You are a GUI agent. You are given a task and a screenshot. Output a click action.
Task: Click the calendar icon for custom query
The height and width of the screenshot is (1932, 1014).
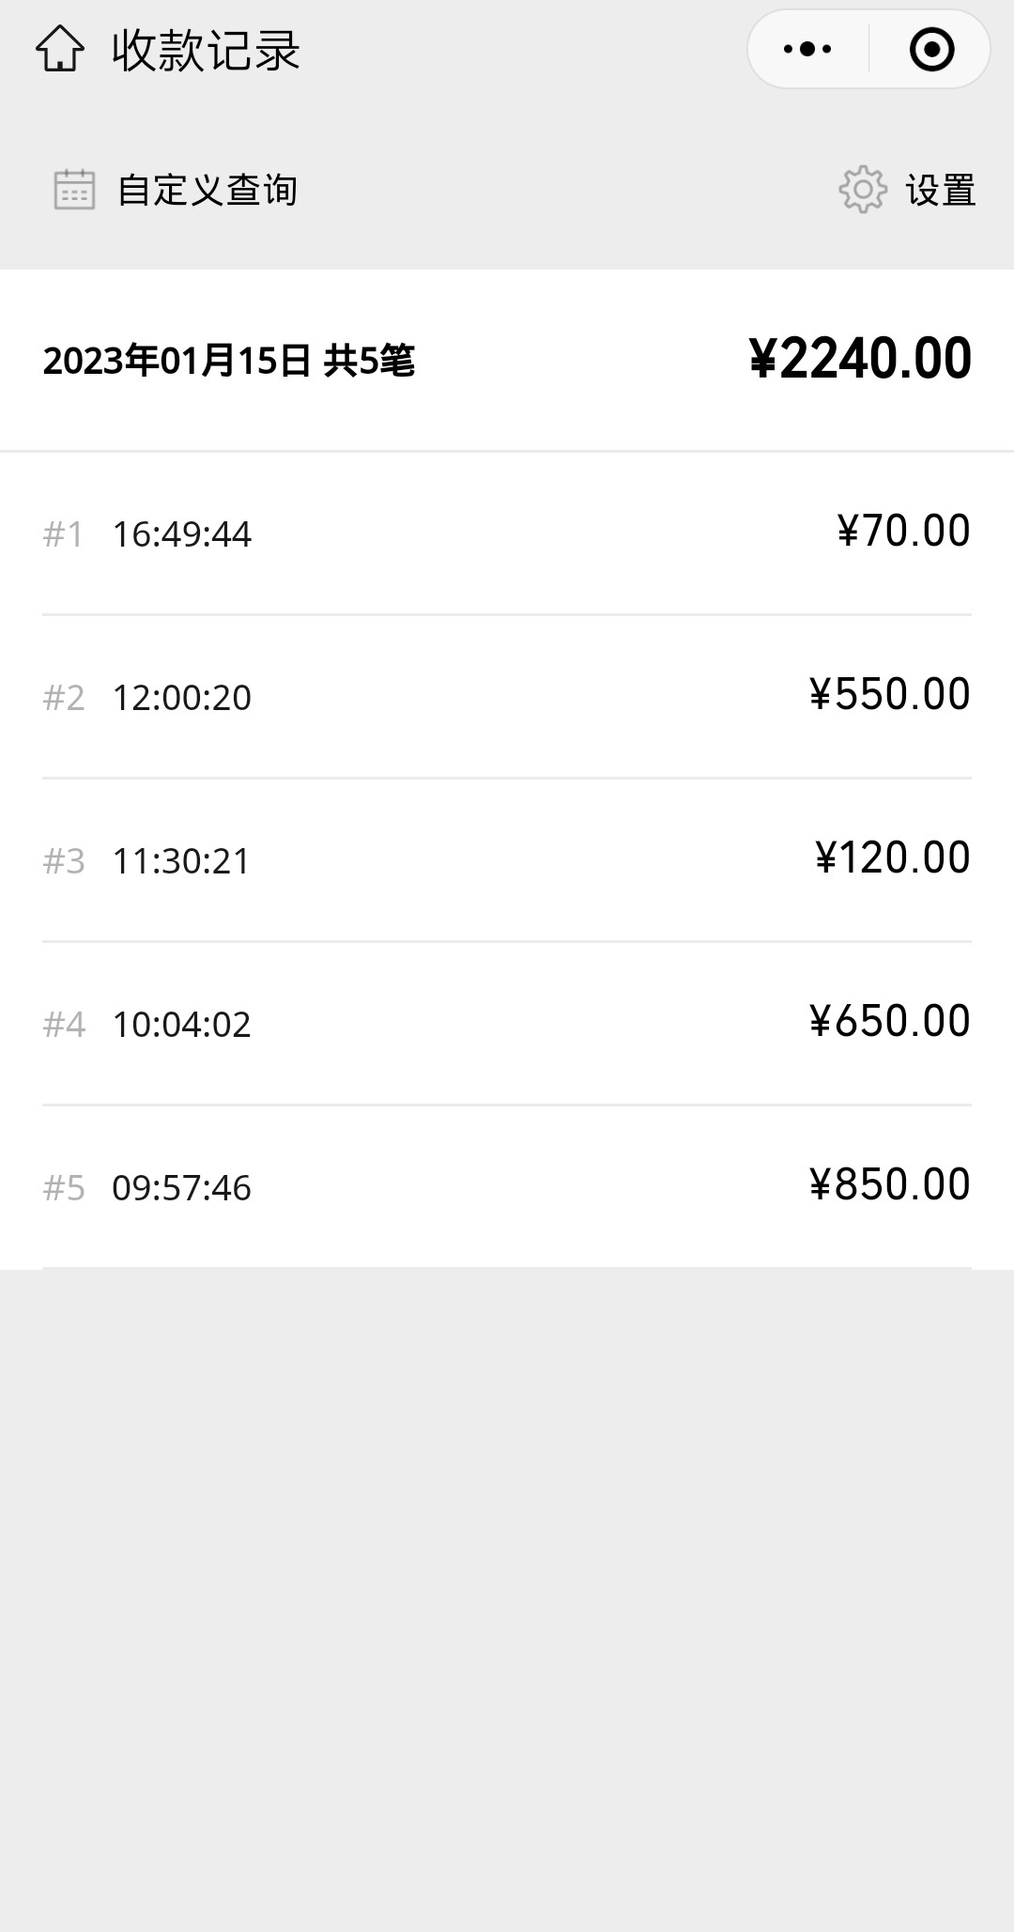pyautogui.click(x=74, y=190)
